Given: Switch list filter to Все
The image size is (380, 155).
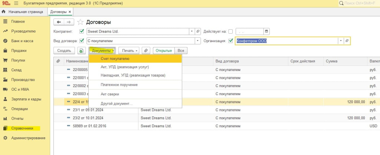Looking at the screenshot, I should 181,50.
